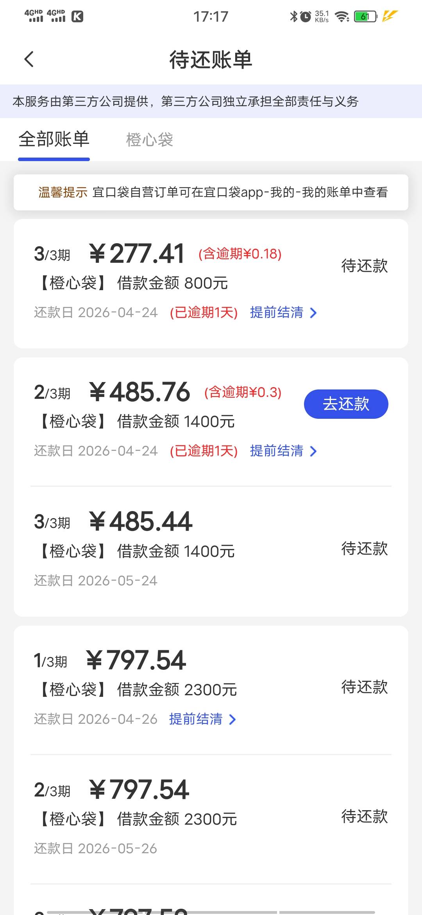Tap the battery level indicator

tap(365, 16)
